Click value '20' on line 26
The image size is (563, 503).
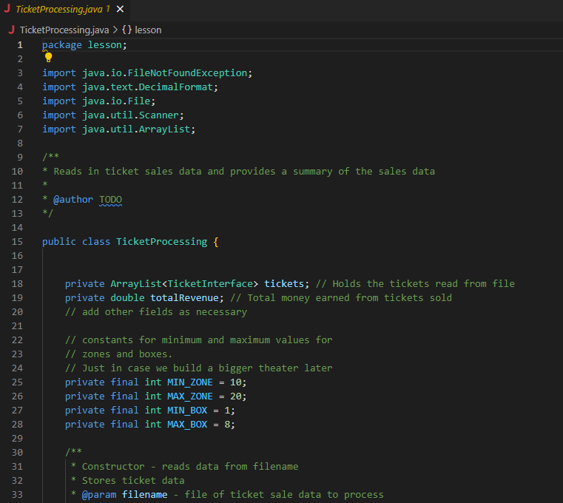point(235,396)
